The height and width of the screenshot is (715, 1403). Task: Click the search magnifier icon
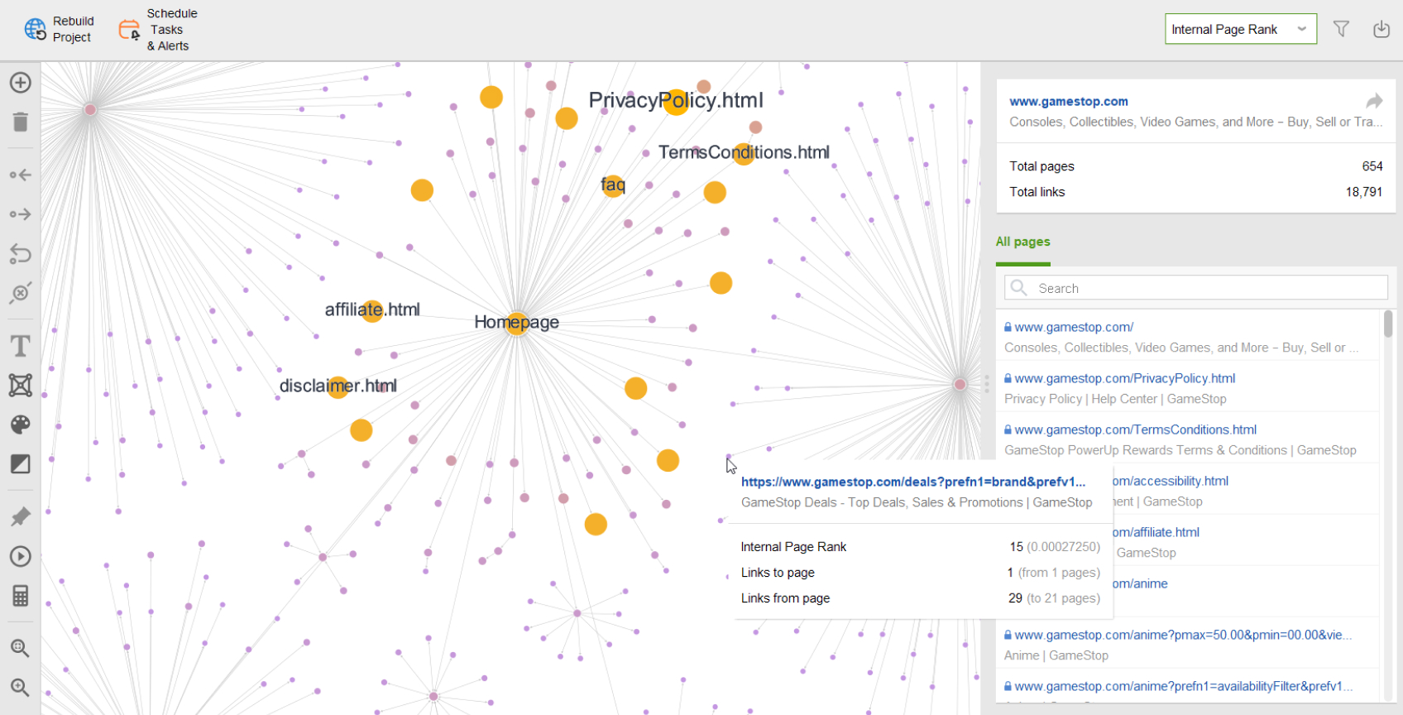[x=1019, y=288]
